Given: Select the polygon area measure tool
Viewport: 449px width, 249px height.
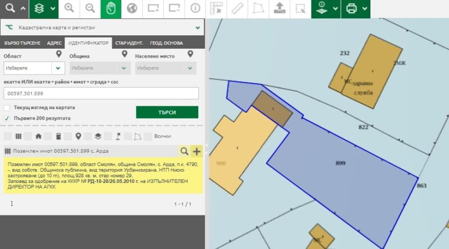Looking at the screenshot, I should click(258, 8).
